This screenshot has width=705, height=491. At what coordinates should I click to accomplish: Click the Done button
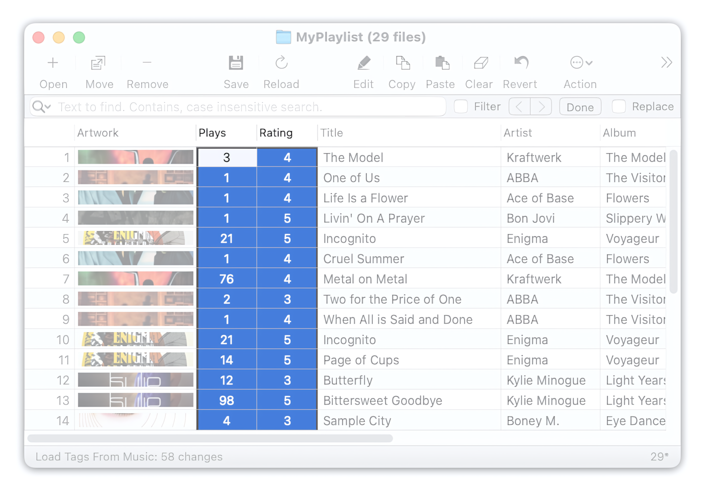580,107
